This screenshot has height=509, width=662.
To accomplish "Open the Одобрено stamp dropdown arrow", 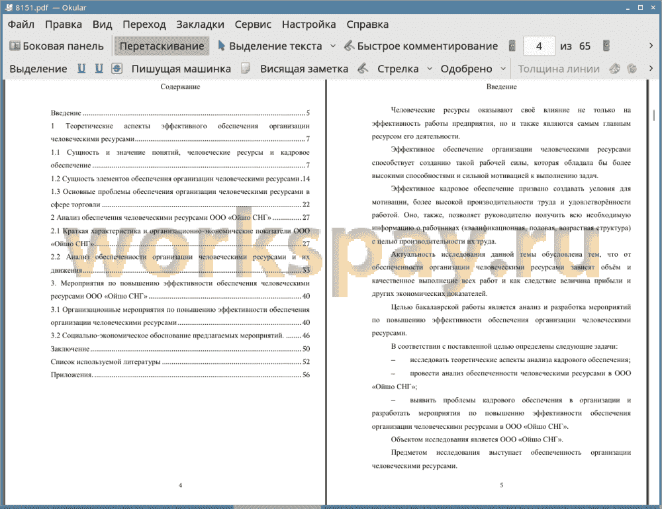I will click(503, 69).
